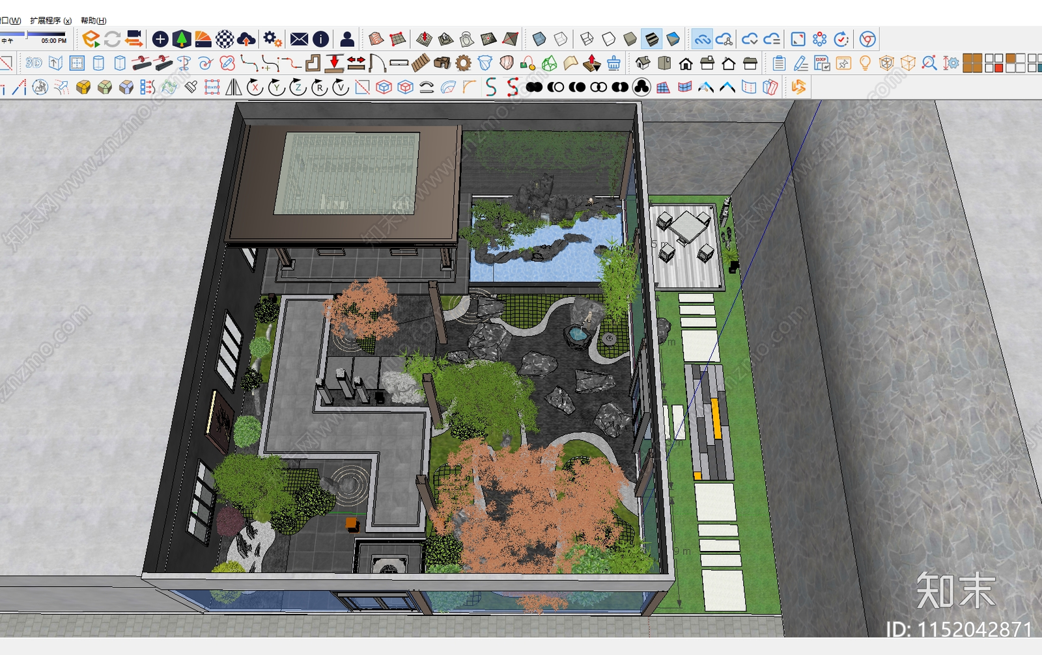
Task: Click the grid icon with red tile
Action: 994,63
